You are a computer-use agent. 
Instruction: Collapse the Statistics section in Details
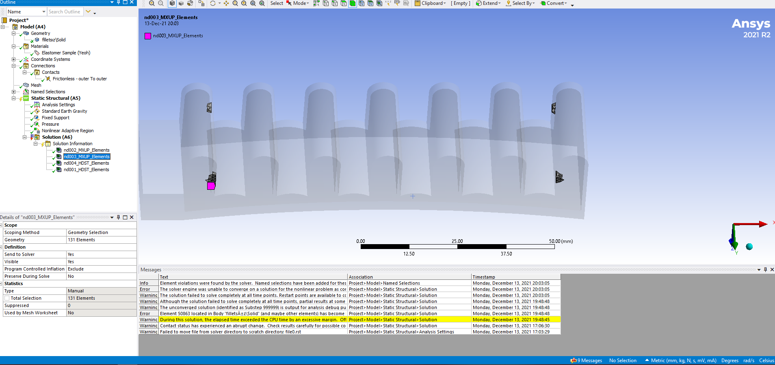click(1, 283)
